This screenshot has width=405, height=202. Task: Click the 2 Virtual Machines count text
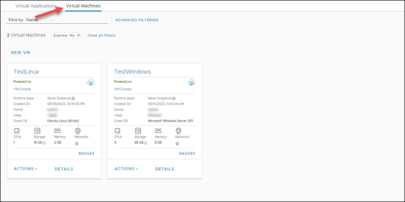(26, 35)
